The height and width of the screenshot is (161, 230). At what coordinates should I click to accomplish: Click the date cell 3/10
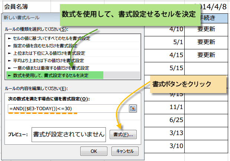pyautogui.click(x=164, y=147)
